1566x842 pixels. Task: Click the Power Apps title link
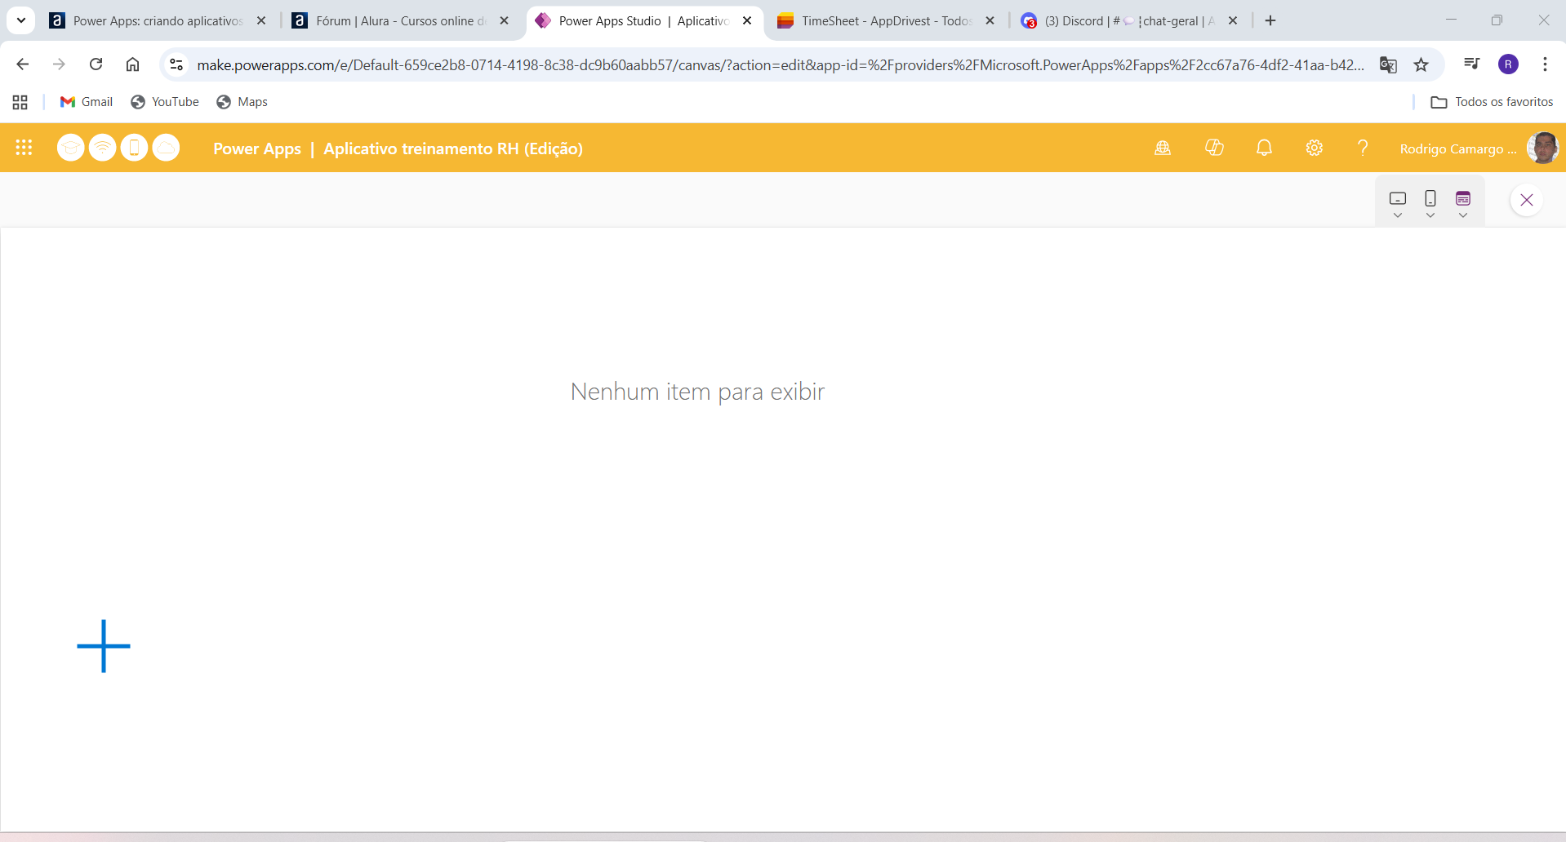pos(257,148)
